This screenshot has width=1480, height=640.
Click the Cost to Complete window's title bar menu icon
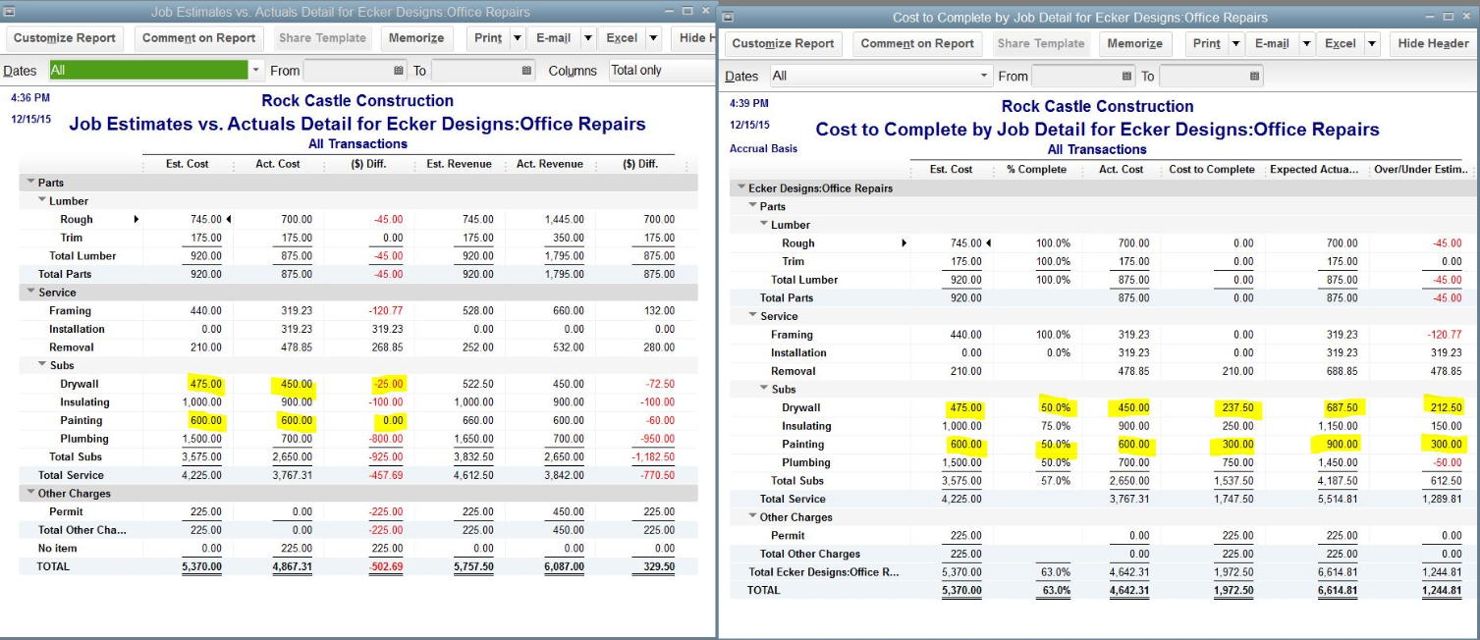(728, 17)
